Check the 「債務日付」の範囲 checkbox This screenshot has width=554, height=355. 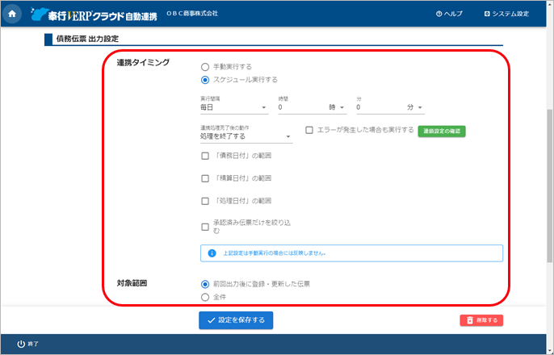click(x=205, y=156)
